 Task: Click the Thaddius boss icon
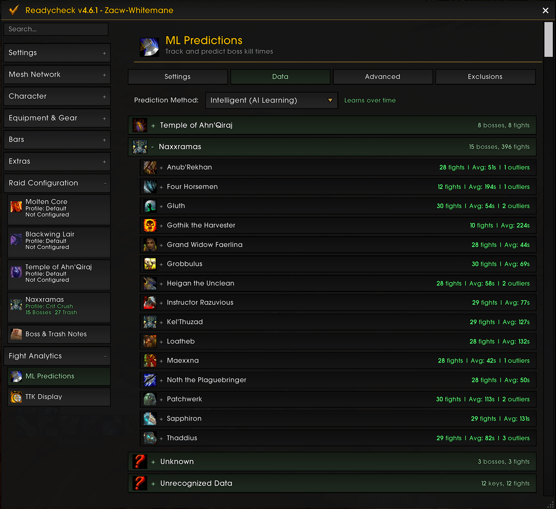[x=150, y=438]
